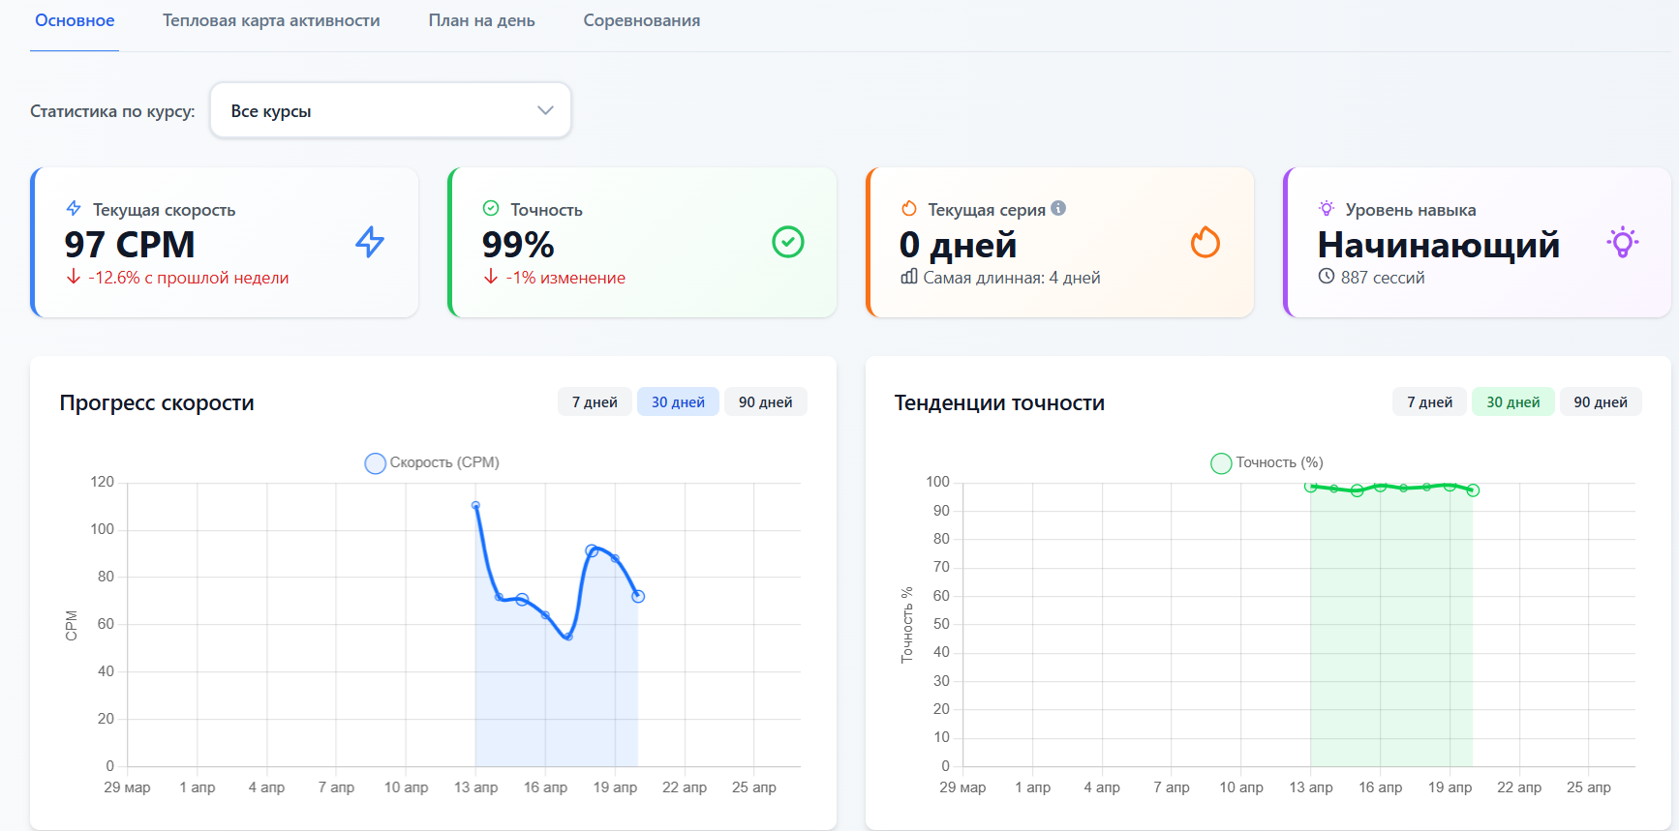Click the green accuracy checkmark circle icon
Image resolution: width=1679 pixels, height=831 pixels.
tap(787, 242)
